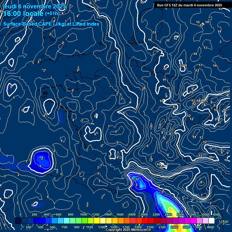The height and width of the screenshot is (232, 232).
Task: Click the 2000 legend value
Action: tap(144, 214)
